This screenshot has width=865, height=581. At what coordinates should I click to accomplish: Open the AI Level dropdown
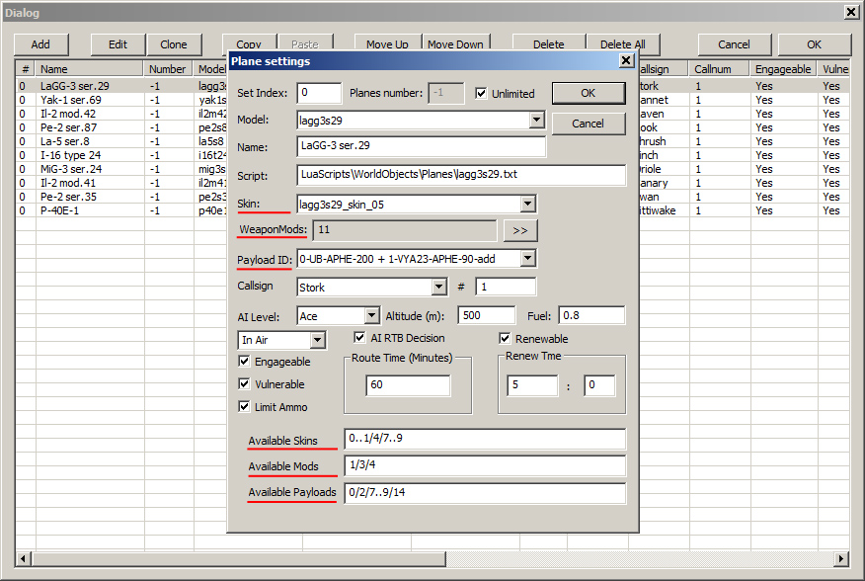point(372,316)
